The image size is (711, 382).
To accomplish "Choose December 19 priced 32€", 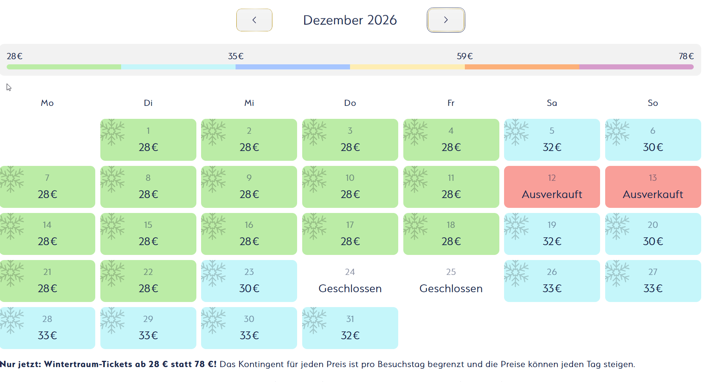I will 552,234.
